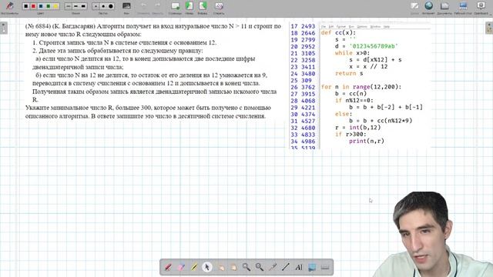Pick the green pen color
Image resolution: width=493 pixels, height=277 pixels.
(x=49, y=6)
